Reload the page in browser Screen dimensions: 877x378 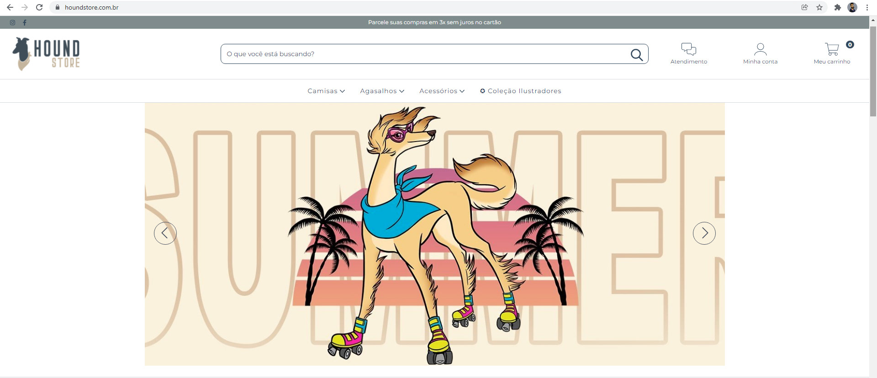(x=39, y=7)
